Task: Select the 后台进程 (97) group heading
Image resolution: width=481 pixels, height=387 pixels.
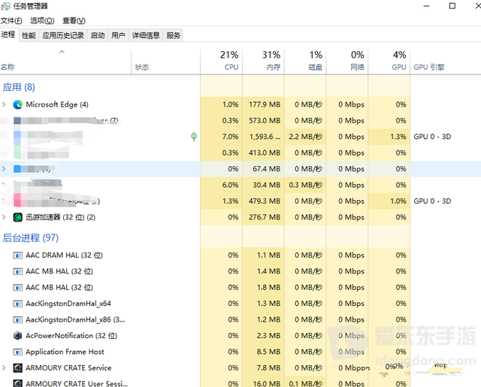Action: coord(30,238)
